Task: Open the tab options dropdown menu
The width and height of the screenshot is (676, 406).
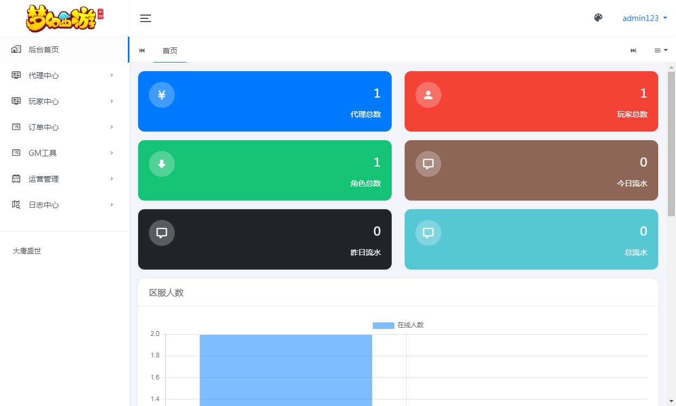Action: [661, 50]
